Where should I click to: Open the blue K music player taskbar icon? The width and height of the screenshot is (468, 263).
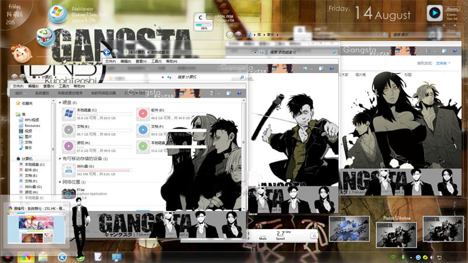62,257
